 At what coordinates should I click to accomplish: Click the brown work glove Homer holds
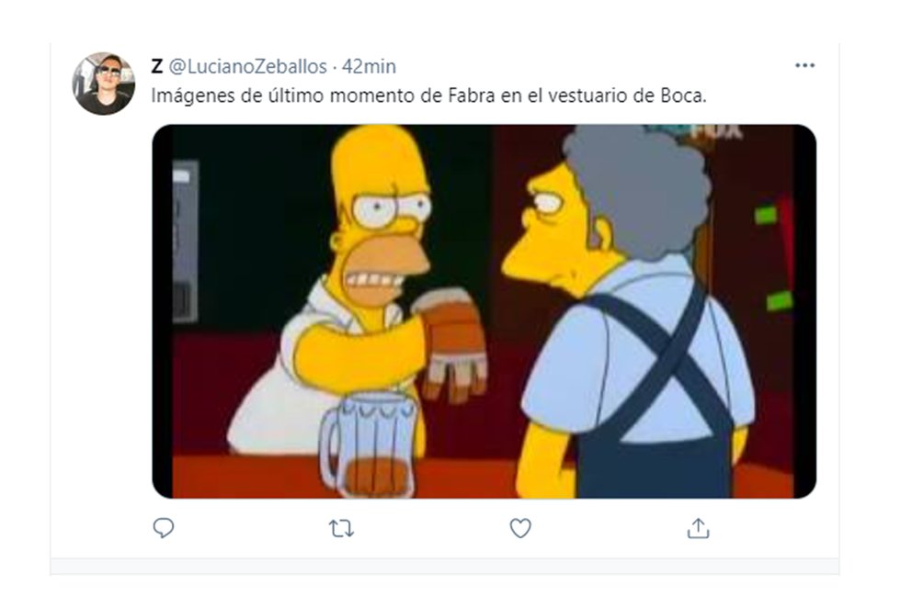pyautogui.click(x=450, y=343)
